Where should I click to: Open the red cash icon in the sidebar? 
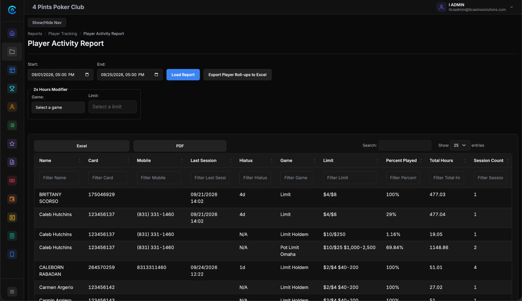click(x=12, y=180)
